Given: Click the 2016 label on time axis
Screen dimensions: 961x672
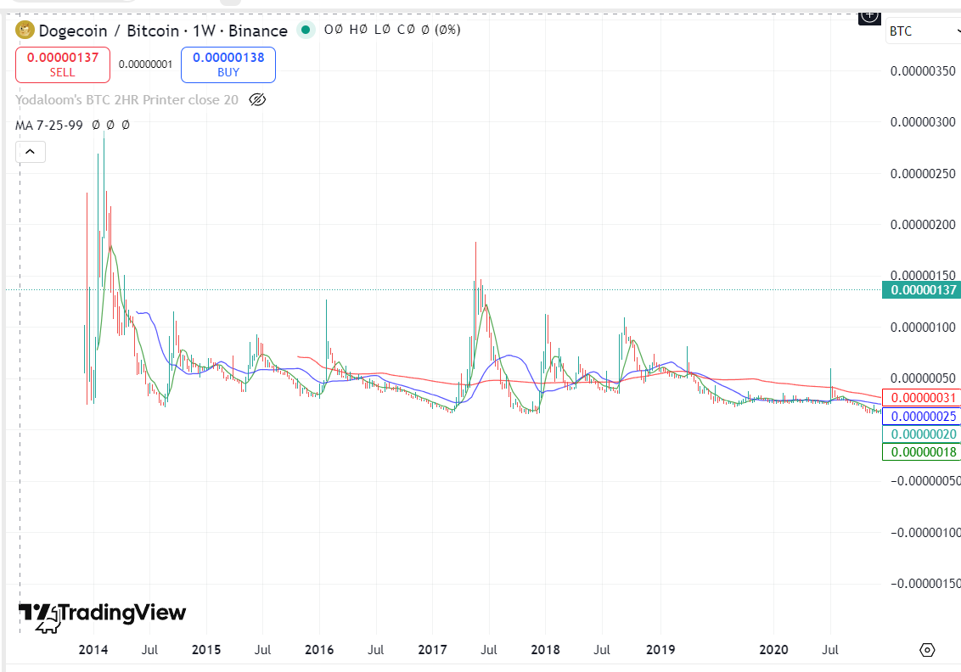Looking at the screenshot, I should tap(319, 650).
